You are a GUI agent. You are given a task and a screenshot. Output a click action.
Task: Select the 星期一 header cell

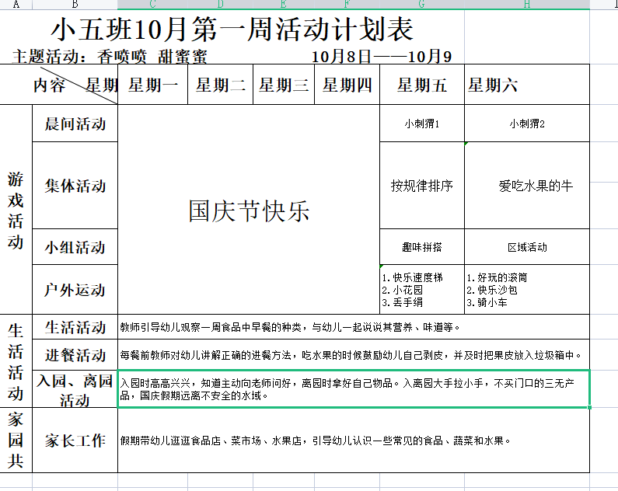[x=153, y=85]
